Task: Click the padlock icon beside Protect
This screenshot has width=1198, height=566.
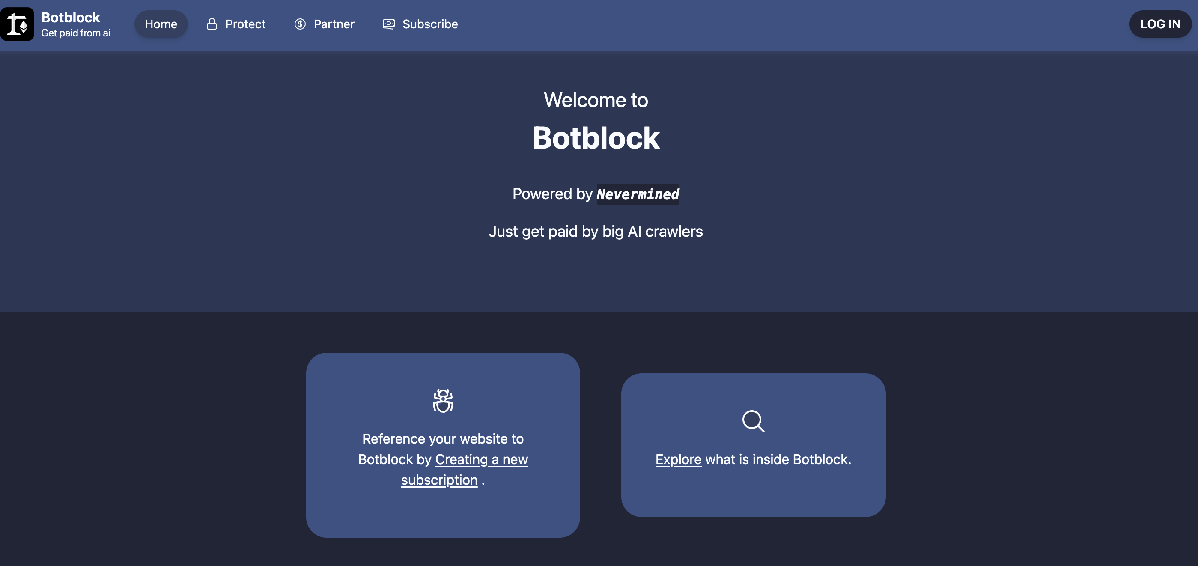Action: 212,24
